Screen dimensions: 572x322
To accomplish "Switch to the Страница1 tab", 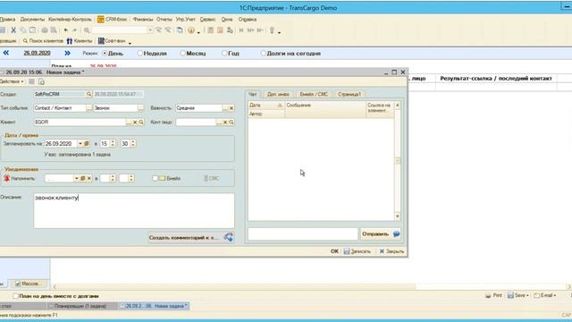I will 349,94.
